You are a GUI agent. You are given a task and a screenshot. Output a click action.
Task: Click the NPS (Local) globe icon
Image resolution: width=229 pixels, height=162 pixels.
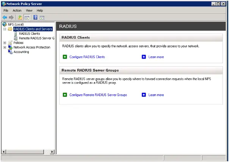(5, 24)
